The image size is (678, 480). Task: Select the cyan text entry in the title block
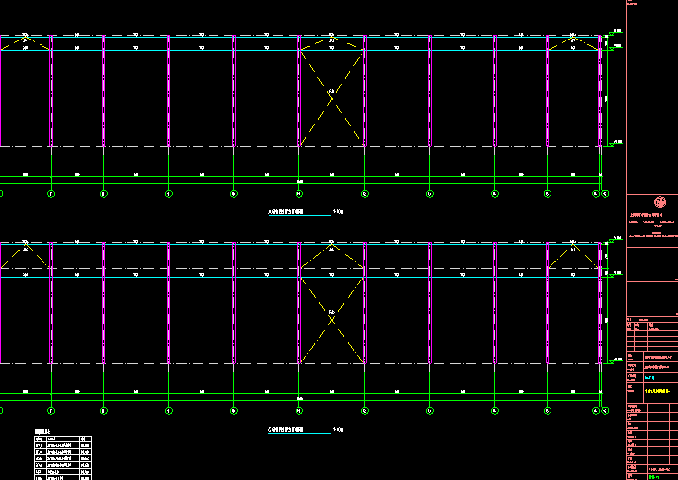pos(649,378)
